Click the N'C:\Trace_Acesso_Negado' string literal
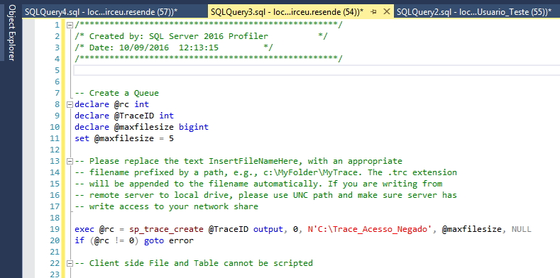Viewport: 560px width, 278px height. 370,229
